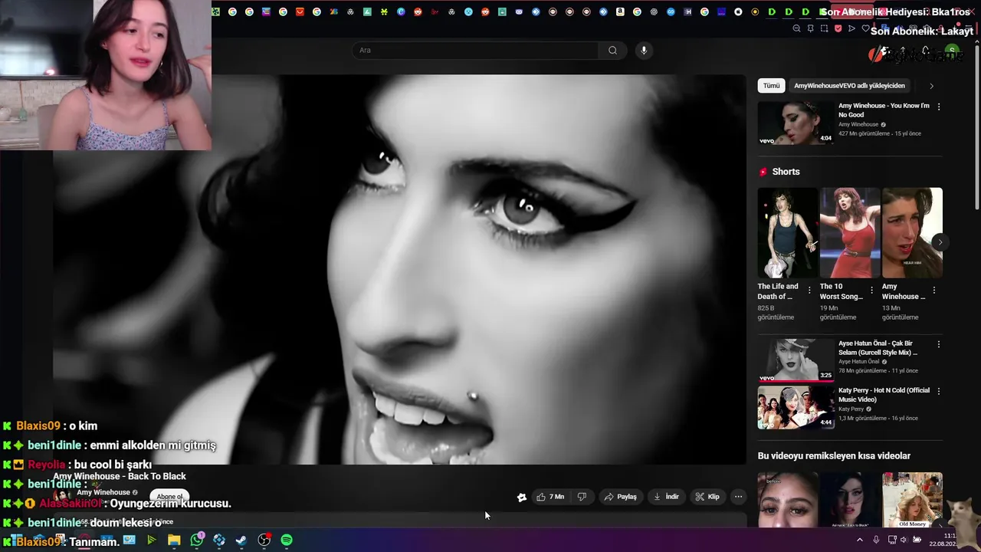
Task: Show hidden system tray icons chevron
Action: (x=859, y=540)
